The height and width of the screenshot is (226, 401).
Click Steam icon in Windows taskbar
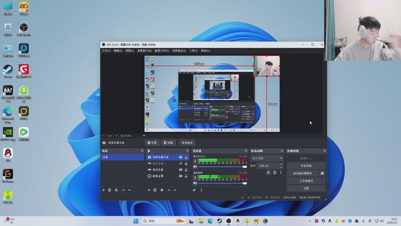[x=220, y=221]
